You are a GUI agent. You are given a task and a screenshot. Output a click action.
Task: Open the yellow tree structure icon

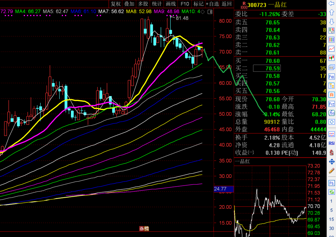(332, 86)
